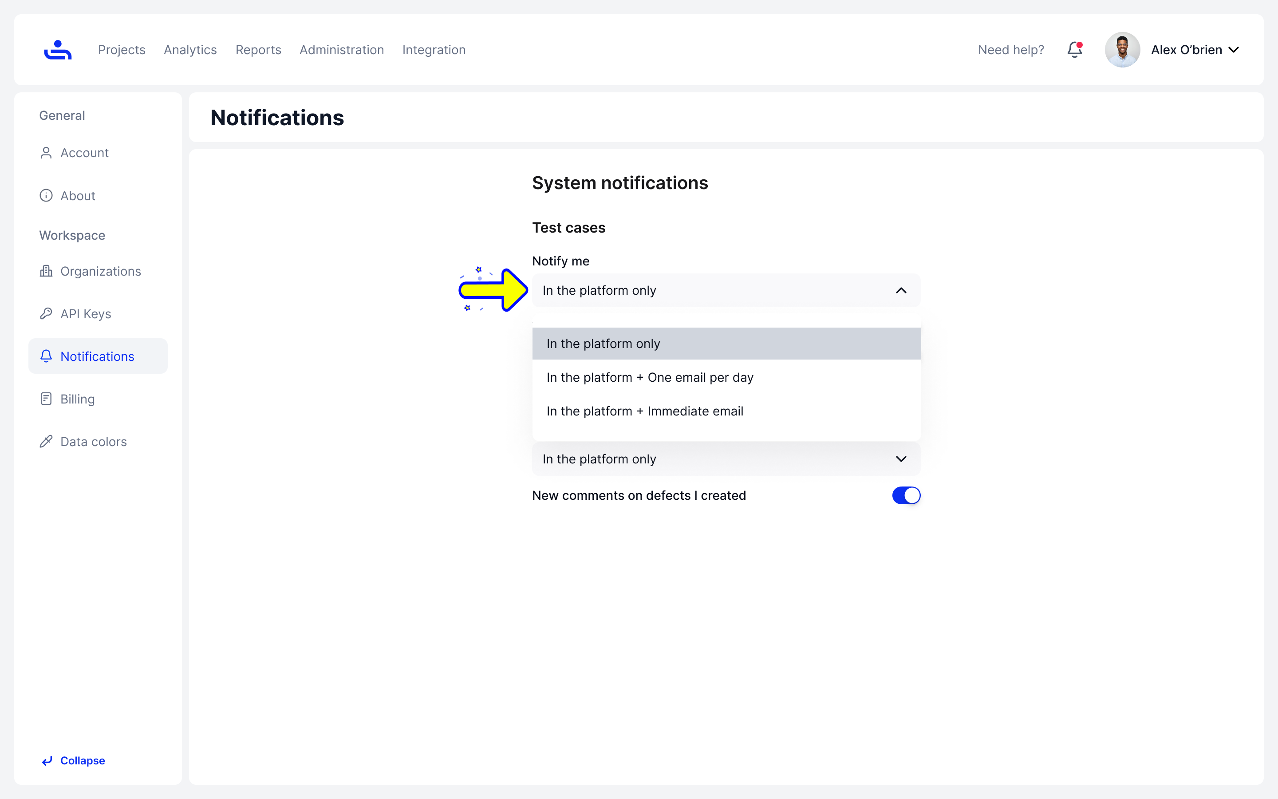Click the About info icon

pyautogui.click(x=46, y=195)
